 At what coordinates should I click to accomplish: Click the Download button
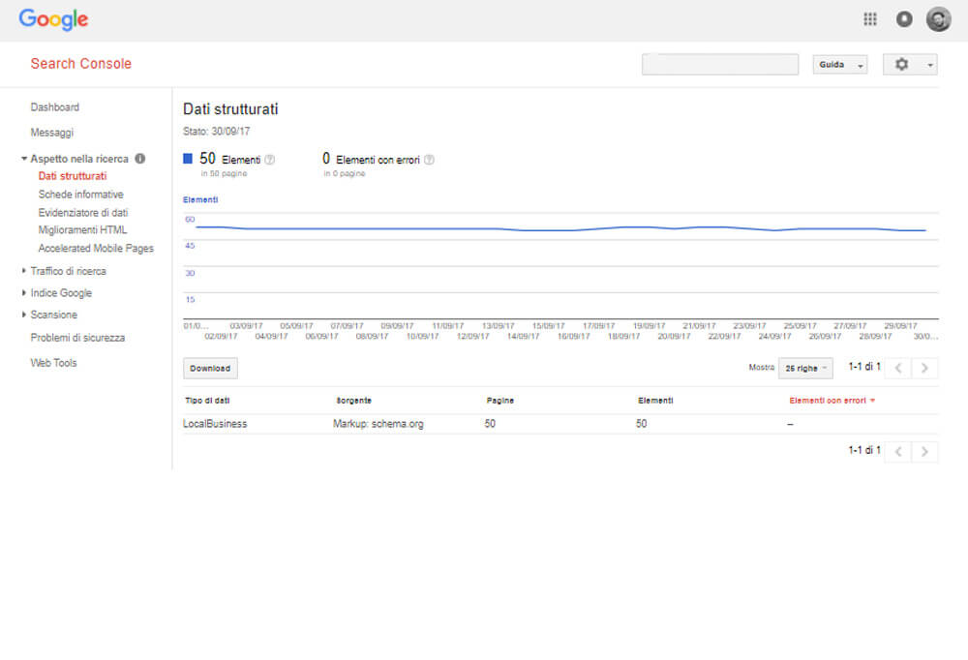(x=210, y=369)
